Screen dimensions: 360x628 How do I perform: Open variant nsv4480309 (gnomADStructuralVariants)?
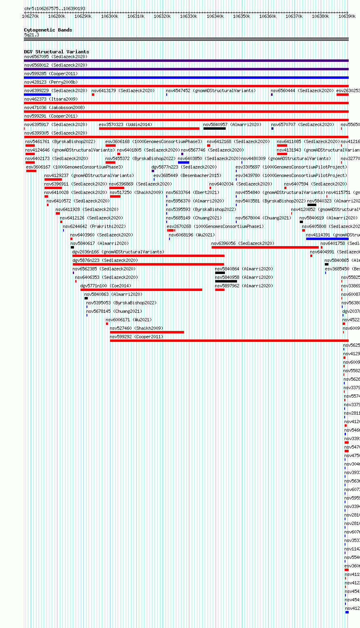point(286,158)
